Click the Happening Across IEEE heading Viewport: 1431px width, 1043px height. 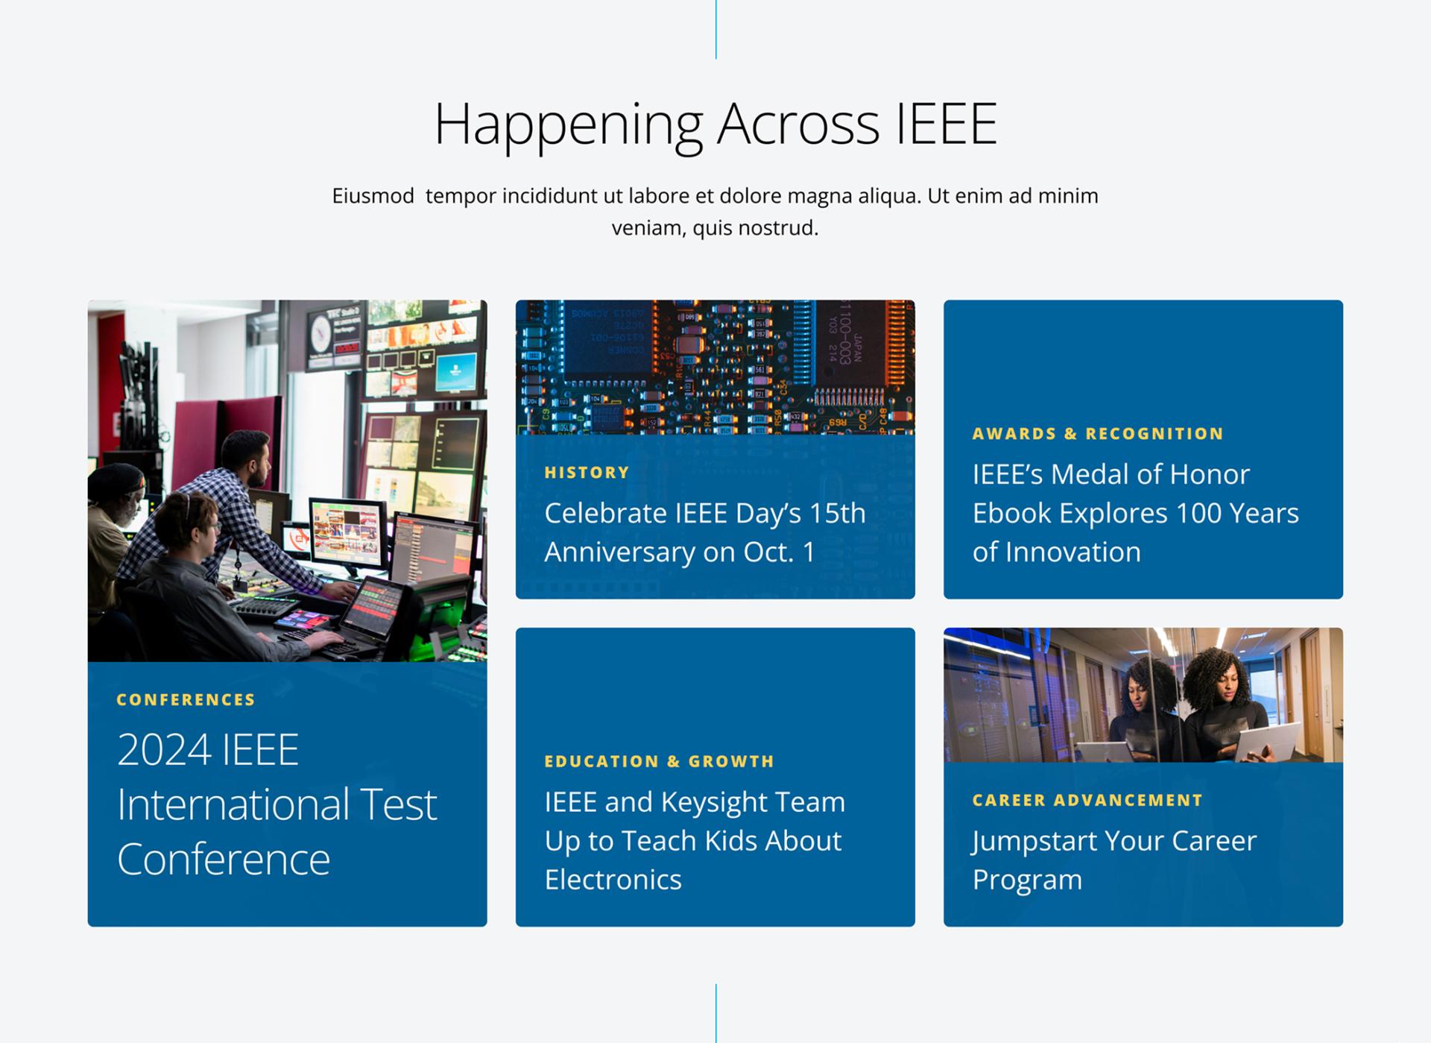pyautogui.click(x=715, y=124)
